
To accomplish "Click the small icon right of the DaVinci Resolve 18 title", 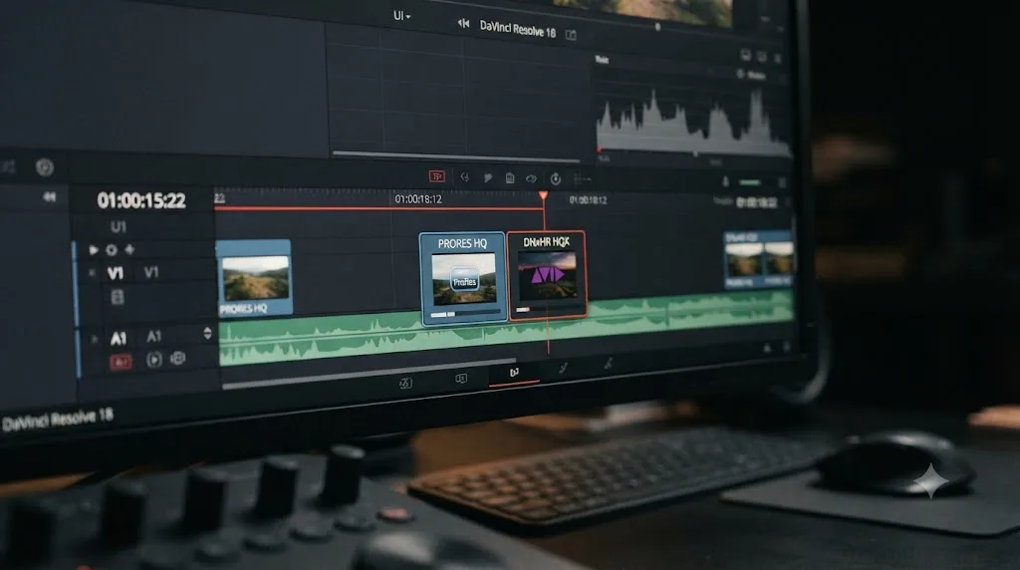I will (571, 35).
